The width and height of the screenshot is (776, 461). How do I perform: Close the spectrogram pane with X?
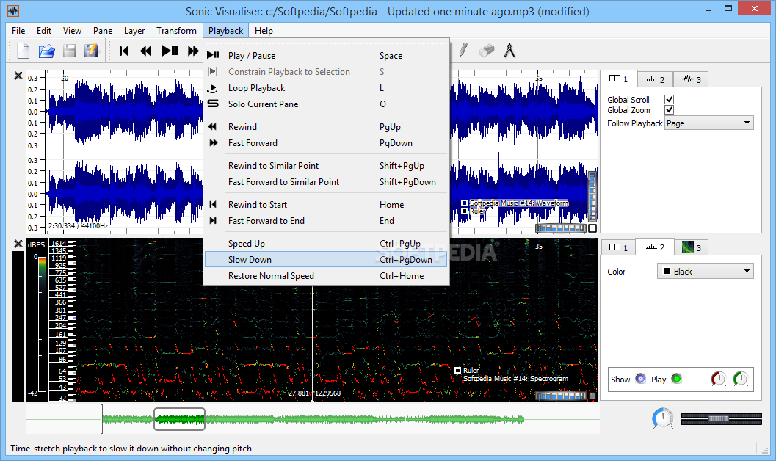click(18, 244)
